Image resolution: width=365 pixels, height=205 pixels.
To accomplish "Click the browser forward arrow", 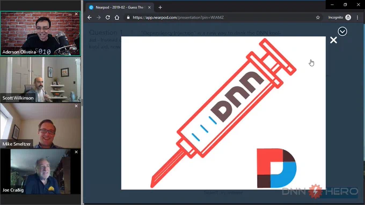I will coord(98,18).
